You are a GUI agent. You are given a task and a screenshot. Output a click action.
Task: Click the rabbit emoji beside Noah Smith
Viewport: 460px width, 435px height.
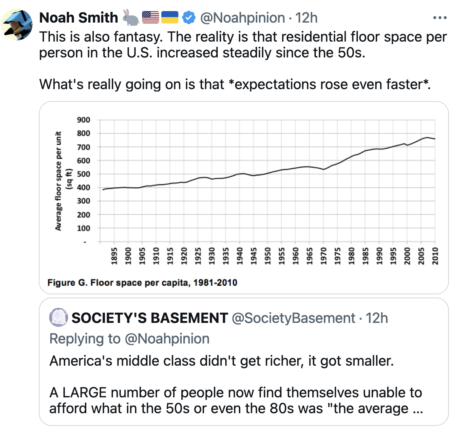[130, 17]
